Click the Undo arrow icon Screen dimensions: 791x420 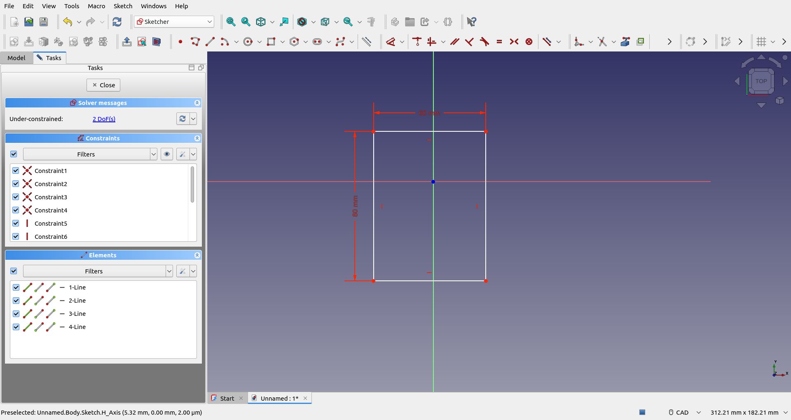coord(68,22)
